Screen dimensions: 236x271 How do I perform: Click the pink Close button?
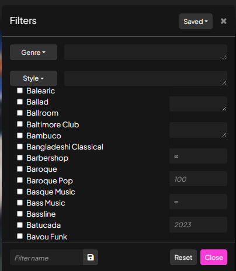click(214, 258)
